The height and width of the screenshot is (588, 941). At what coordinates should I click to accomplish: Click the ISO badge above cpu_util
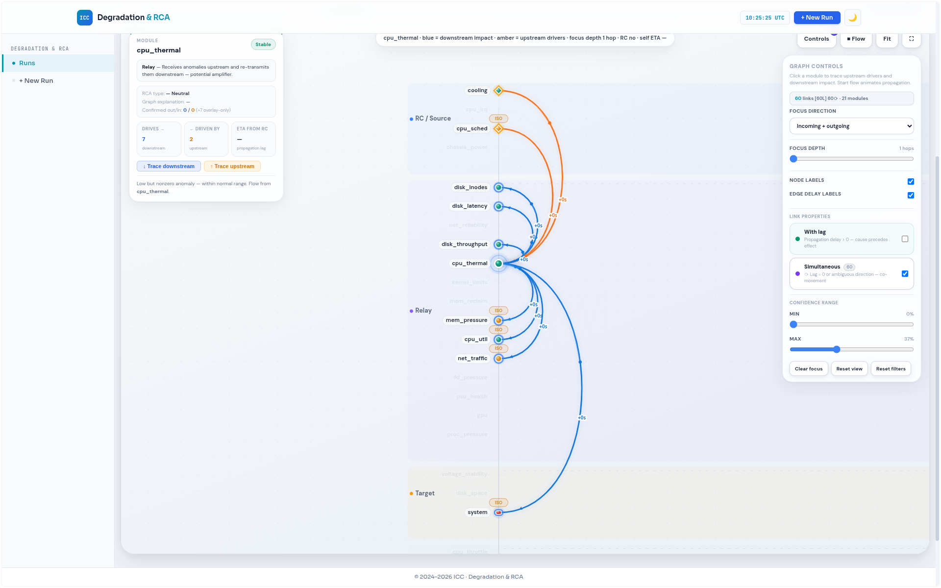[498, 329]
